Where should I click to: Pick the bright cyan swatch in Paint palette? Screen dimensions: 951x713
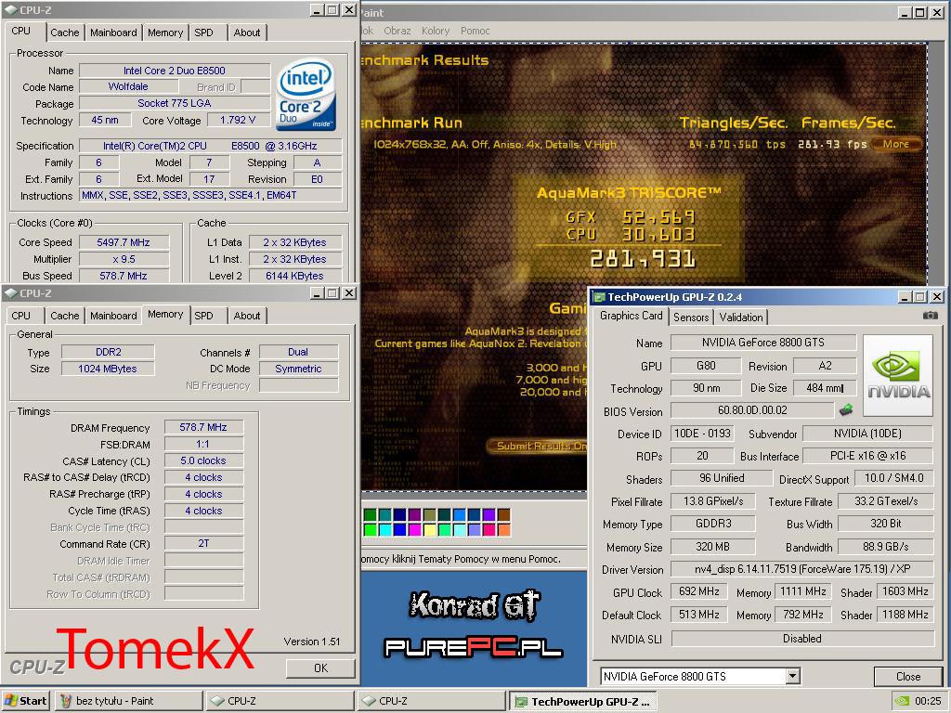385,530
